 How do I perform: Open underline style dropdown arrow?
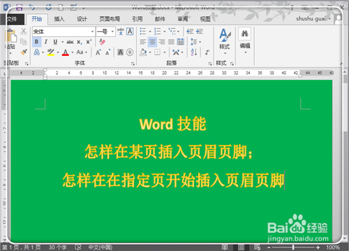pyautogui.click(x=62, y=42)
